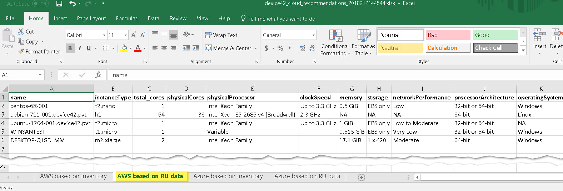Click the Tell me what you want to do box
This screenshot has width=563, height=191.
tap(278, 19)
